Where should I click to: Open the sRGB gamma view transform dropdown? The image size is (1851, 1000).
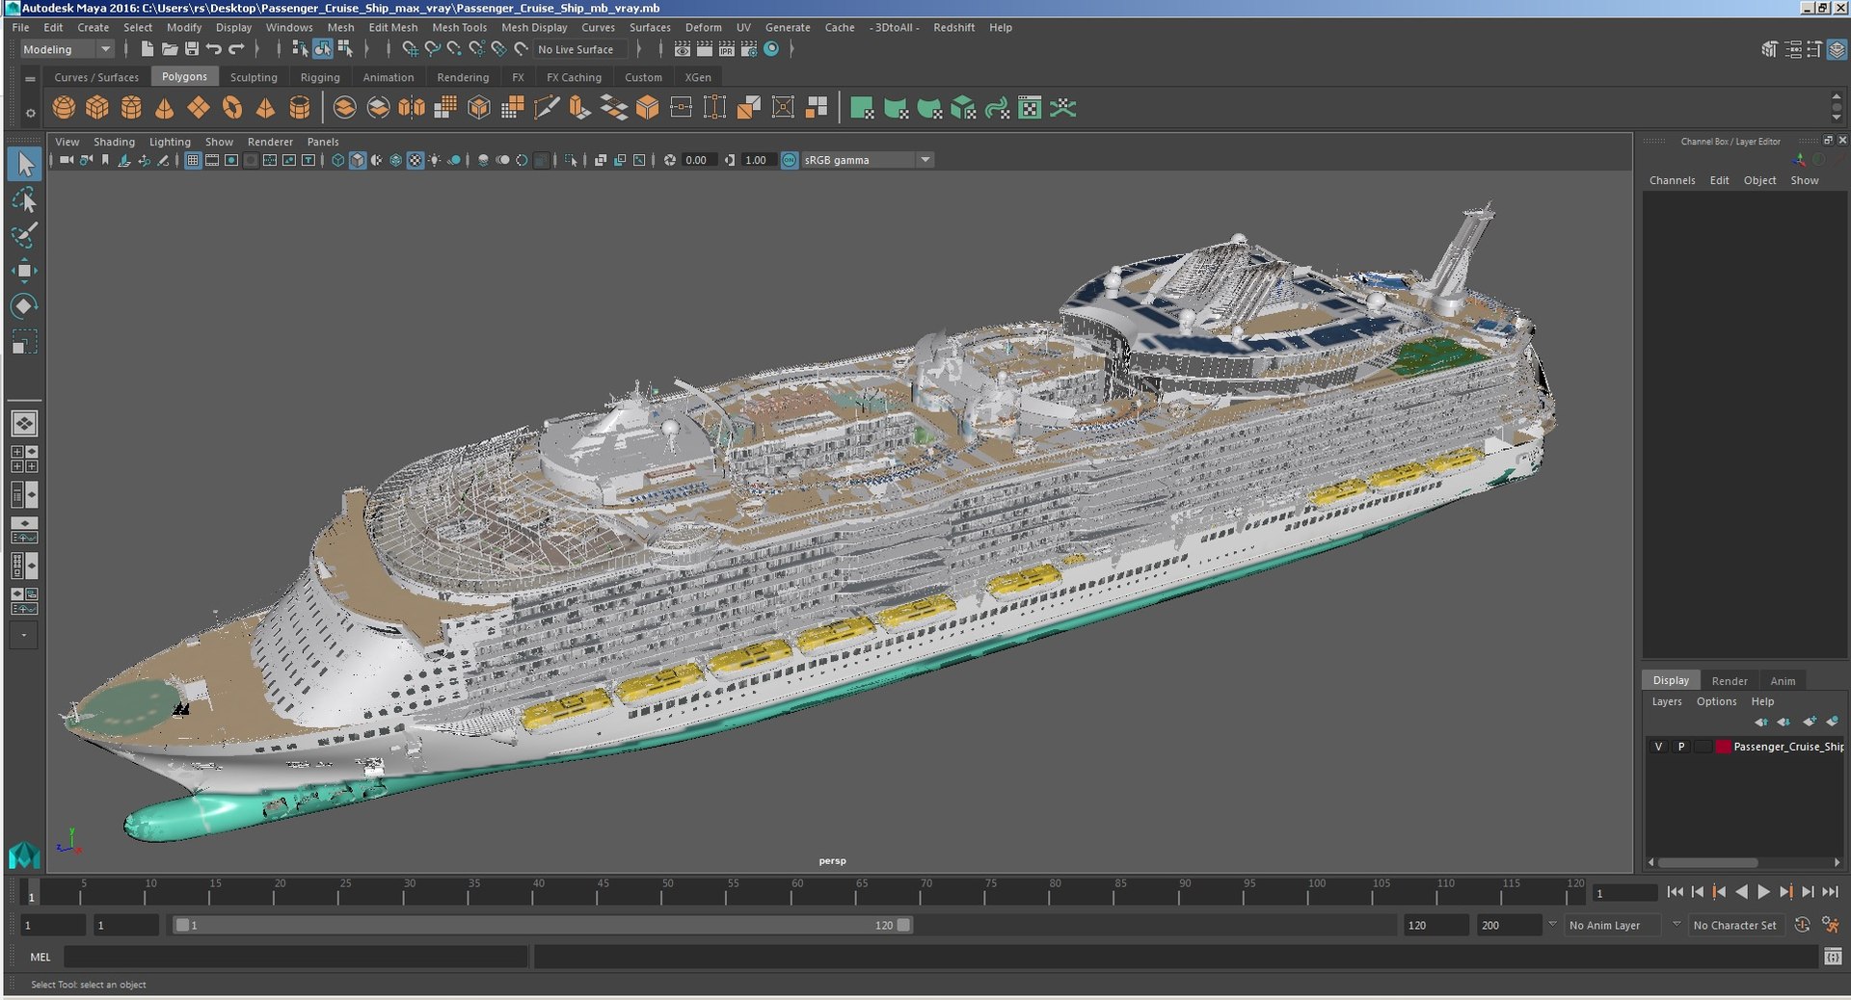(x=868, y=160)
